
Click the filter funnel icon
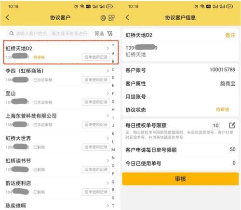coord(110,33)
